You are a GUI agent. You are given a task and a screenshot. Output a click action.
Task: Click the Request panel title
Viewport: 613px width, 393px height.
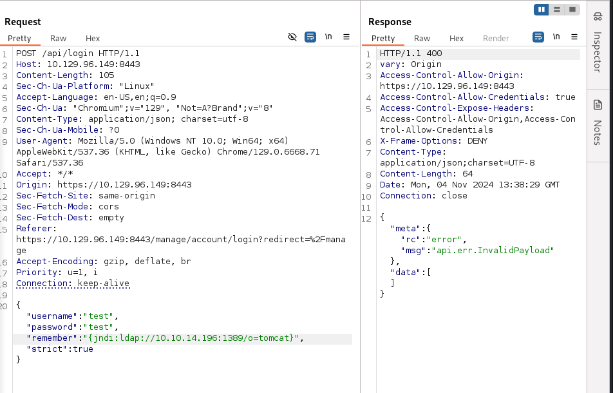(x=23, y=22)
